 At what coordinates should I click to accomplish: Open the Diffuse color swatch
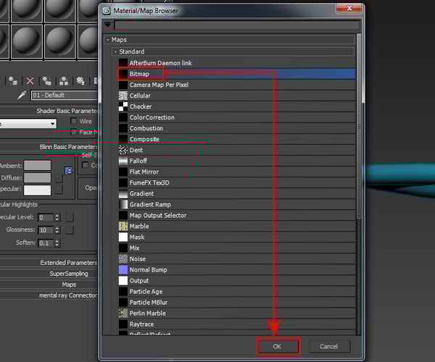[38, 178]
